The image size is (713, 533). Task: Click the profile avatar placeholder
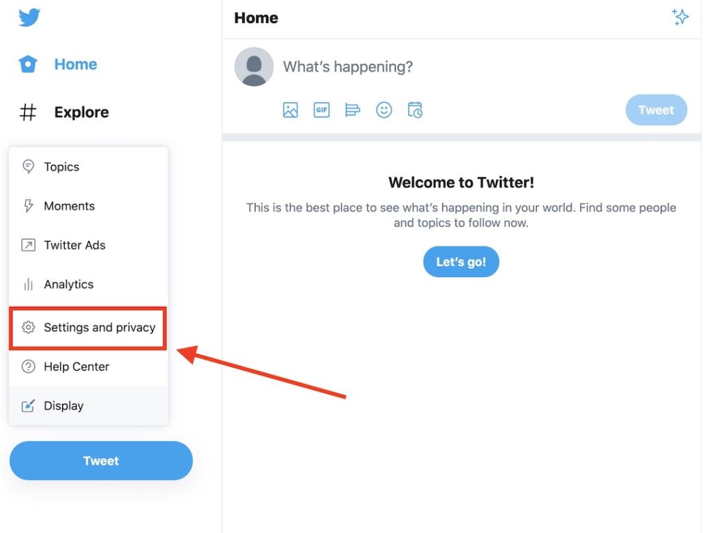point(253,67)
